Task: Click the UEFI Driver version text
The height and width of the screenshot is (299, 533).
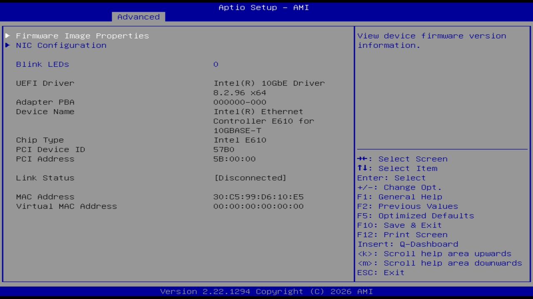Action: click(269, 83)
